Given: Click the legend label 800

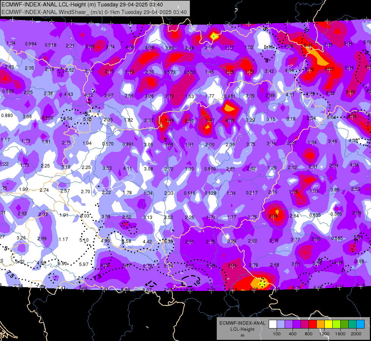Looking at the screenshot, I should [308, 334].
